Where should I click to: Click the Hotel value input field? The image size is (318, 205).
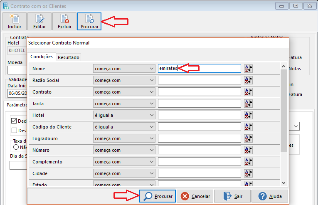click(200, 115)
